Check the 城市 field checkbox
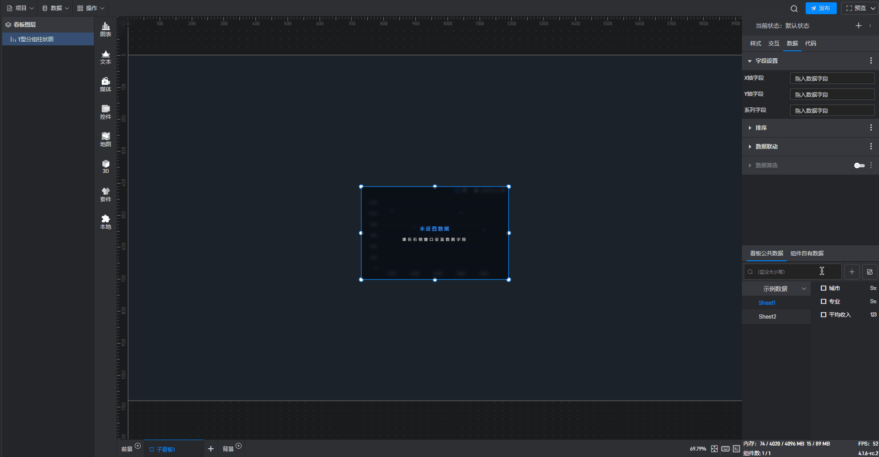 824,288
